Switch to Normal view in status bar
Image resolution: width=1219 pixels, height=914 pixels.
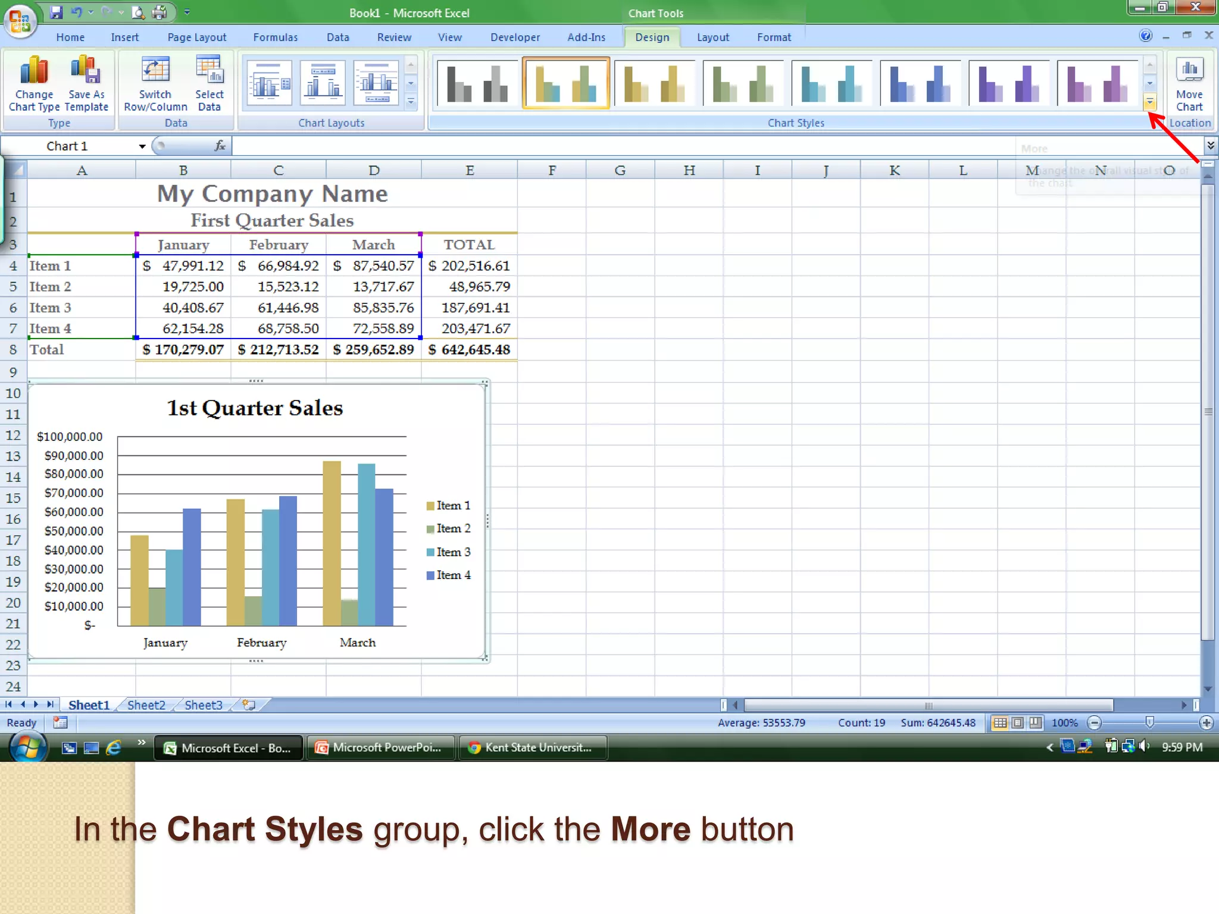[1000, 723]
